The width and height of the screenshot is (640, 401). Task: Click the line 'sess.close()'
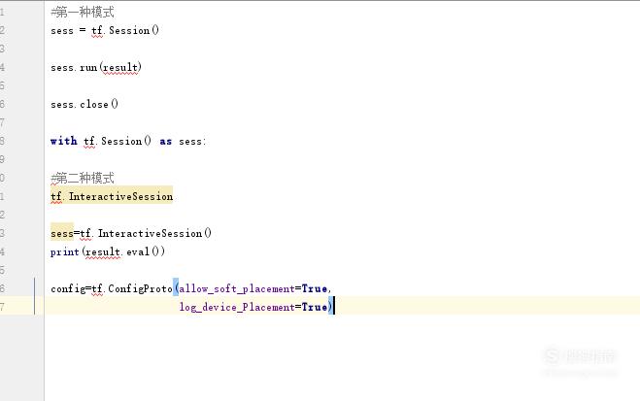click(84, 105)
